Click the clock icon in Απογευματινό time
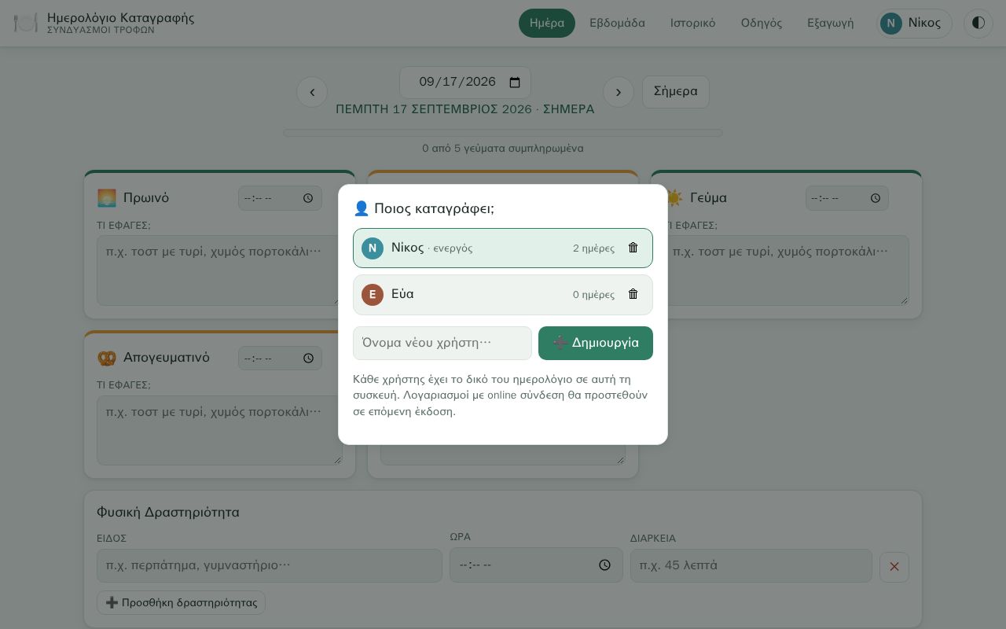 coord(308,359)
